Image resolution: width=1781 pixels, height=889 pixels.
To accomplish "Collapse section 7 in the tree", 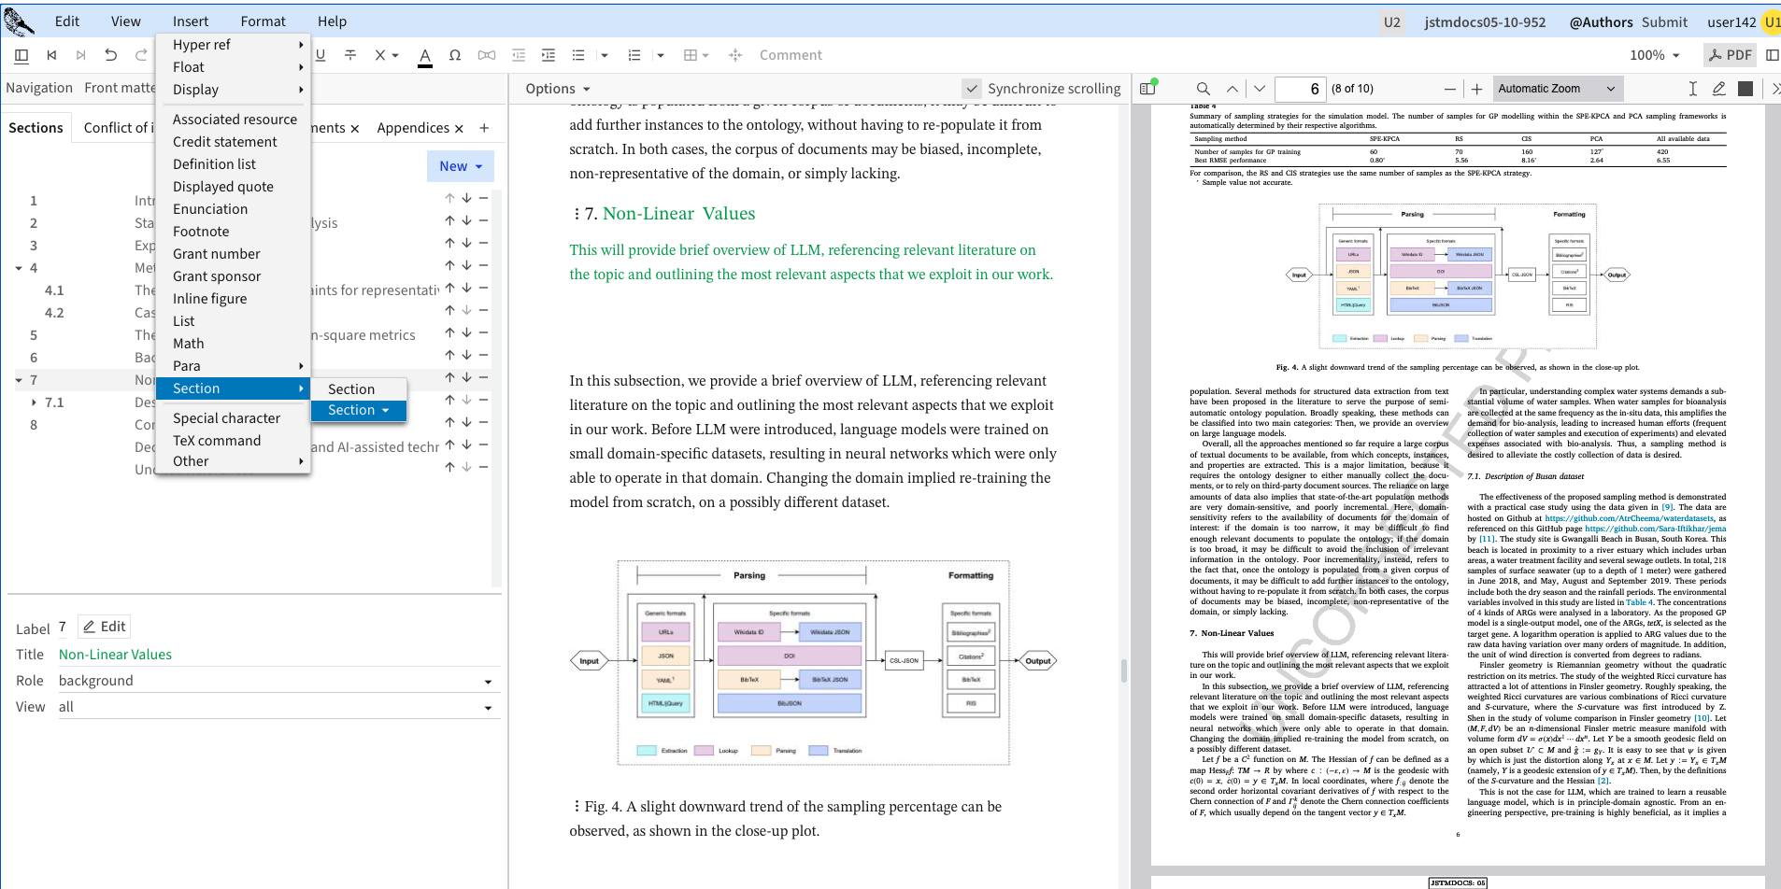I will (x=19, y=380).
